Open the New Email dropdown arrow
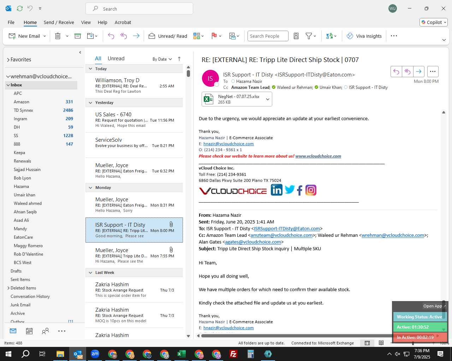Screen dimensions: 452x361 pyautogui.click(x=44, y=36)
